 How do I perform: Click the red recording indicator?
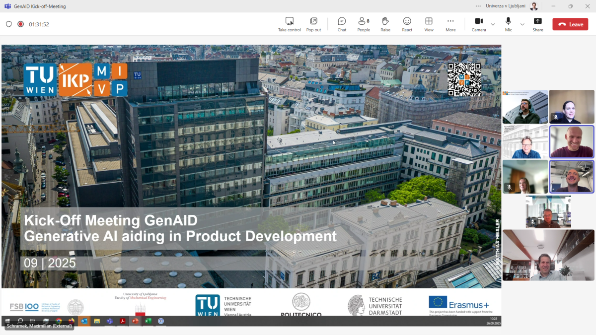21,24
